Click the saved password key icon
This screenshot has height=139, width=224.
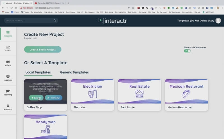point(129,8)
